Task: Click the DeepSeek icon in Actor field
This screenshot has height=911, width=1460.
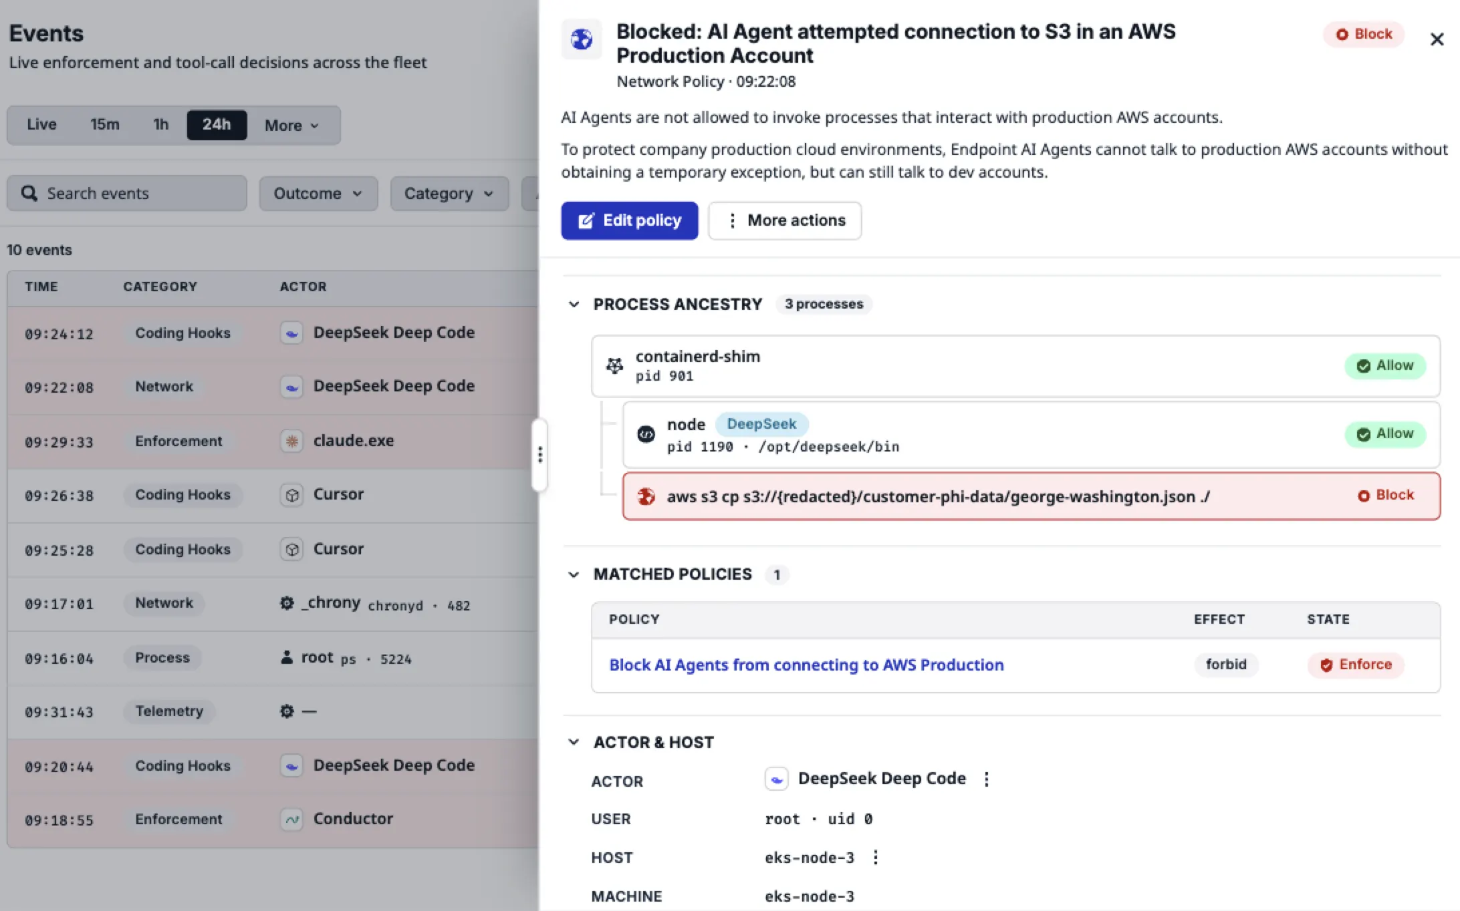Action: pyautogui.click(x=776, y=779)
